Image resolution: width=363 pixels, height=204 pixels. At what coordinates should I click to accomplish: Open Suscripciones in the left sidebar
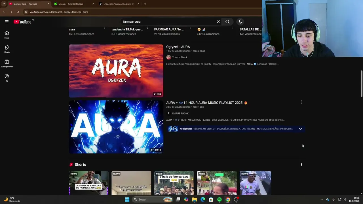point(7,63)
